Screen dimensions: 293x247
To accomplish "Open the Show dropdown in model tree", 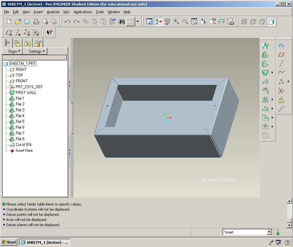I will click(x=14, y=51).
